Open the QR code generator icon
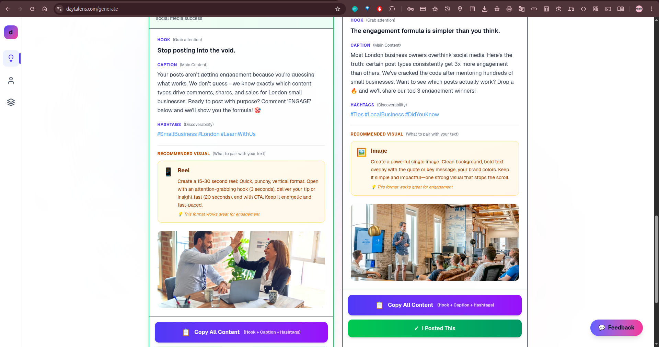 tap(596, 9)
